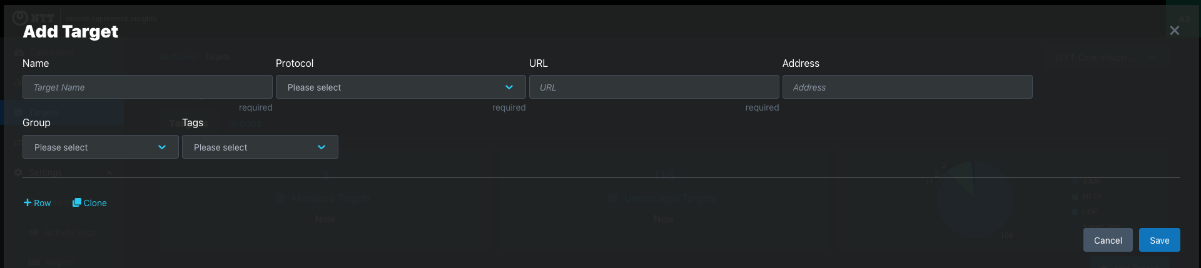
Task: Click the Group dropdown chevron arrow
Action: pos(162,147)
